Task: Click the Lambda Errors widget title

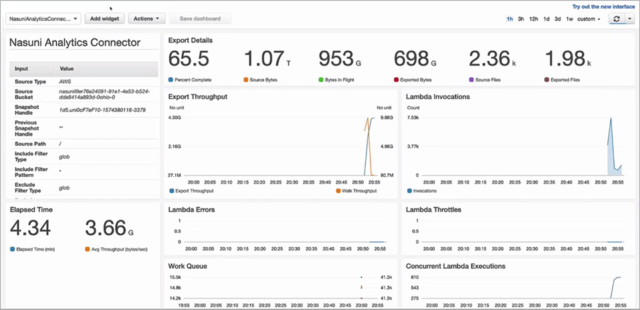Action: [191, 210]
